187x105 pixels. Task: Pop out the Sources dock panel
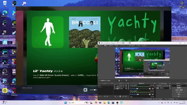(128, 83)
